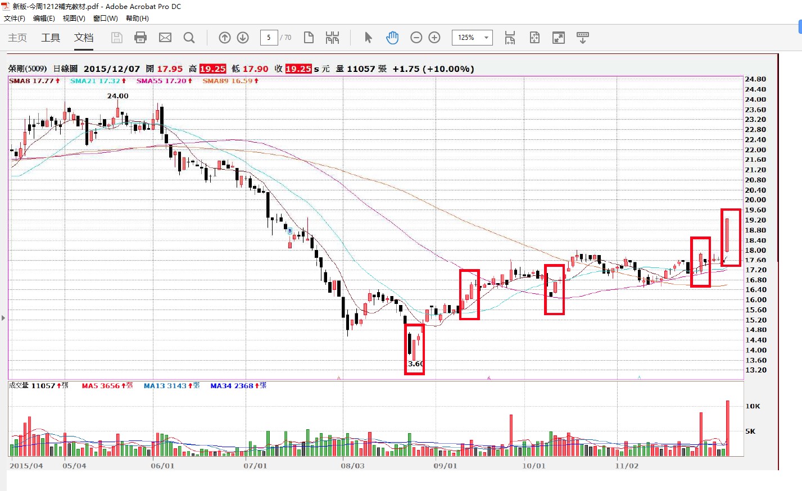
Task: Switch to the 主页 tab
Action: 17,38
